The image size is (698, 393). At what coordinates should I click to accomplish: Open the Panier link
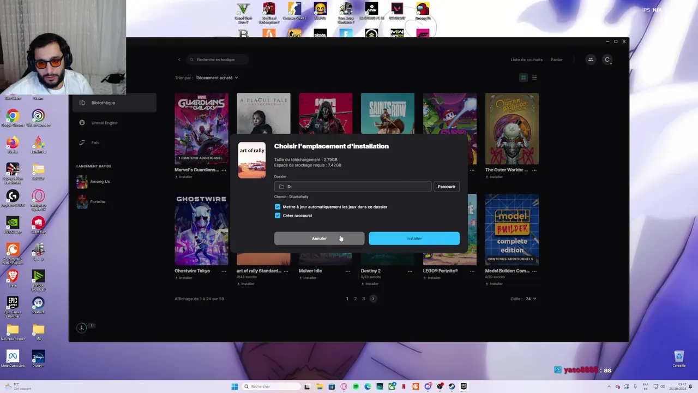(556, 59)
